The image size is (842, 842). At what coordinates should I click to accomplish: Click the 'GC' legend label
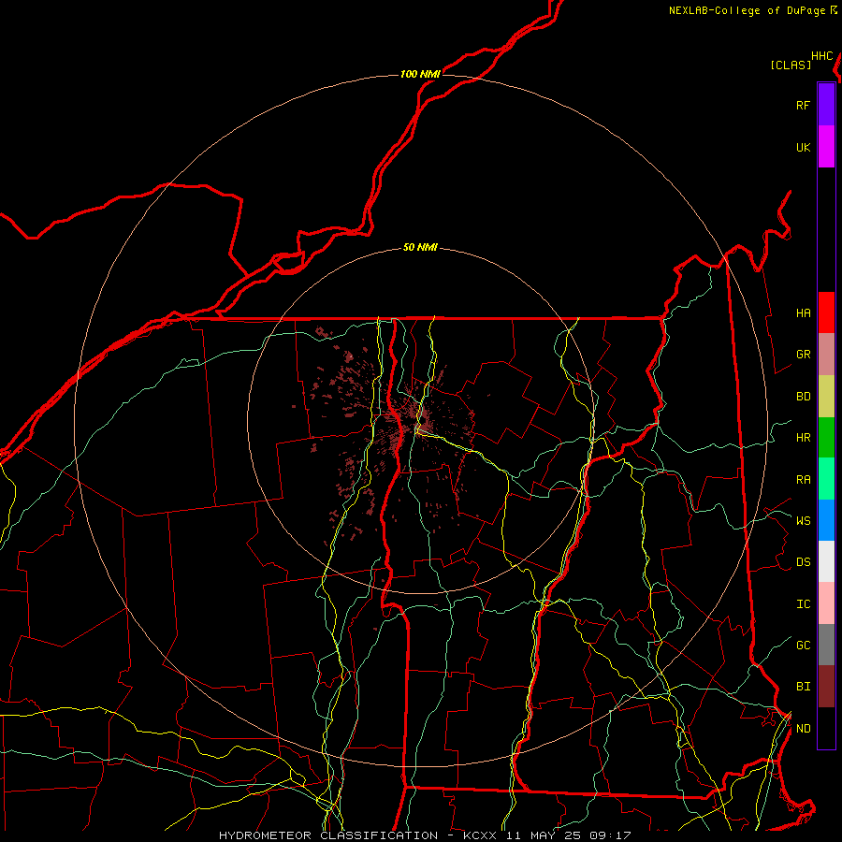(803, 645)
